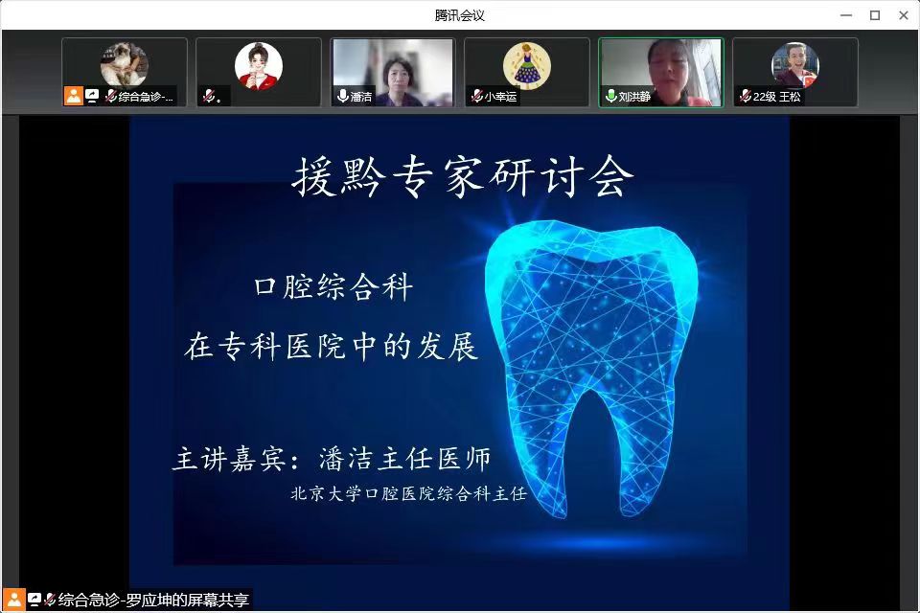Click the 综合急诊-罗应坤的屏幕共享 label
Screen dimensions: 920x613
(153, 601)
